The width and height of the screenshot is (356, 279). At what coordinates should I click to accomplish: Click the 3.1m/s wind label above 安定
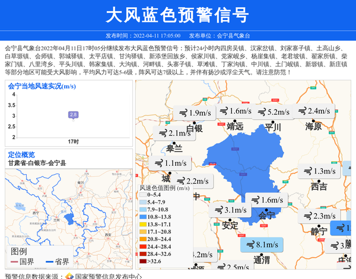tap(230, 210)
